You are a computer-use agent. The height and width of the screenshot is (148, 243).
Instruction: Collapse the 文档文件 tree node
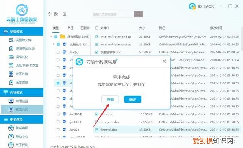(x=54, y=44)
